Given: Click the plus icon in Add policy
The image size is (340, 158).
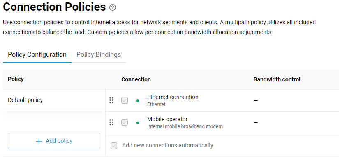Looking at the screenshot, I should pyautogui.click(x=39, y=141).
